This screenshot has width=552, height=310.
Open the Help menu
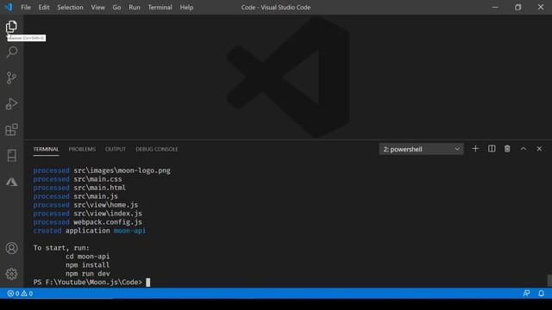[186, 7]
